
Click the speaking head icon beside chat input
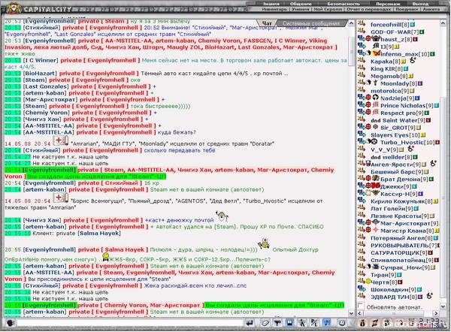(x=10, y=322)
